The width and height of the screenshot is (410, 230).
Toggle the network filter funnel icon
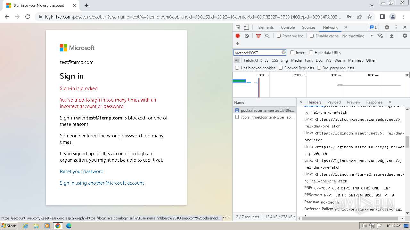258,36
